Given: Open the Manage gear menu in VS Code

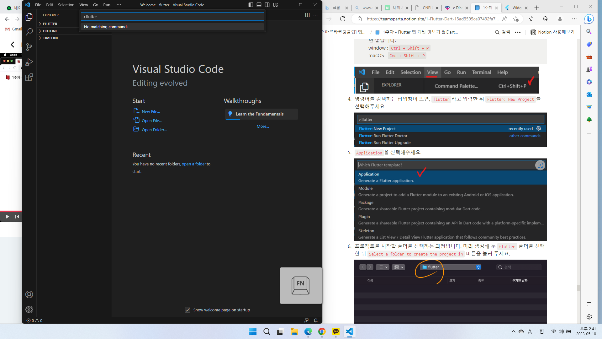Looking at the screenshot, I should coord(29,309).
